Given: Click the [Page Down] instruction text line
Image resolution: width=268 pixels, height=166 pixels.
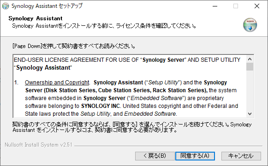Looking at the screenshot, I should 74,46.
